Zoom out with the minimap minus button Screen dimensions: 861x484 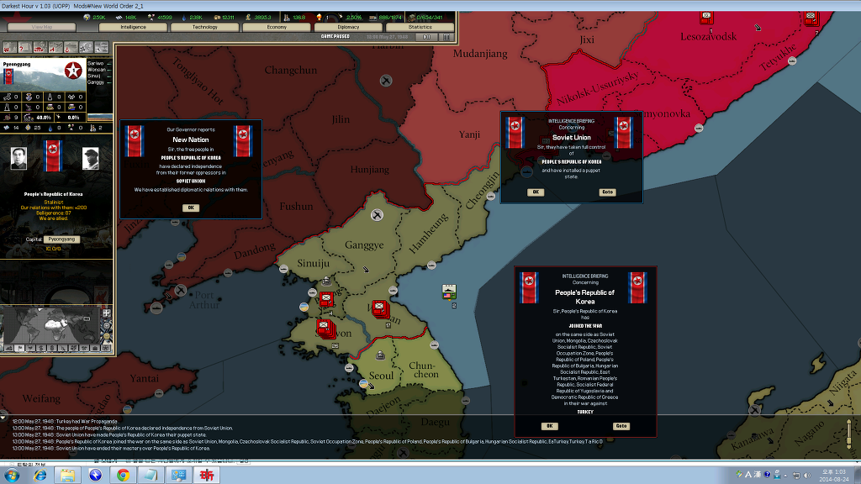(107, 336)
